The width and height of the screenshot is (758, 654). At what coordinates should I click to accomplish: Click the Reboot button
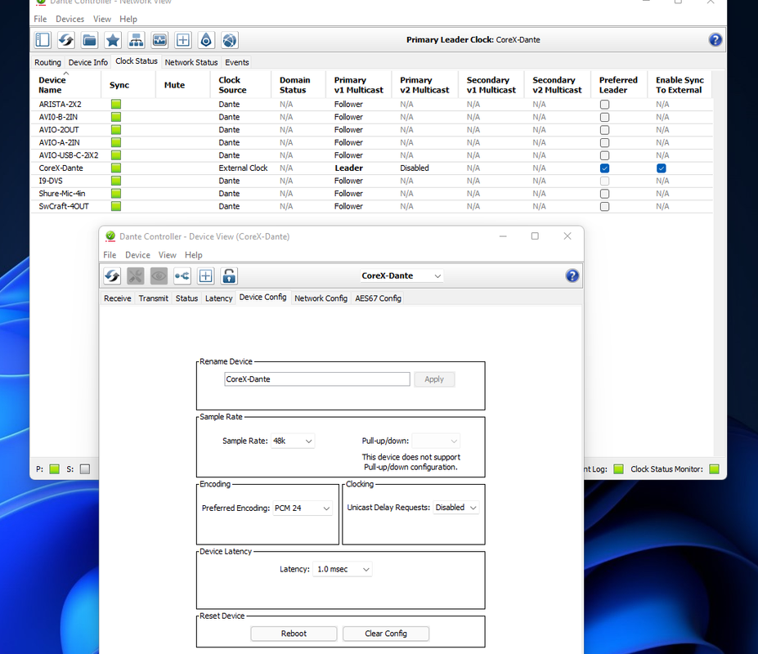tap(294, 634)
